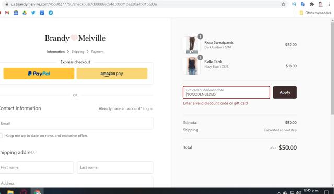334x194 pixels.
Task: Tick the news and exclusive offers checkbox
Action: click(1, 136)
